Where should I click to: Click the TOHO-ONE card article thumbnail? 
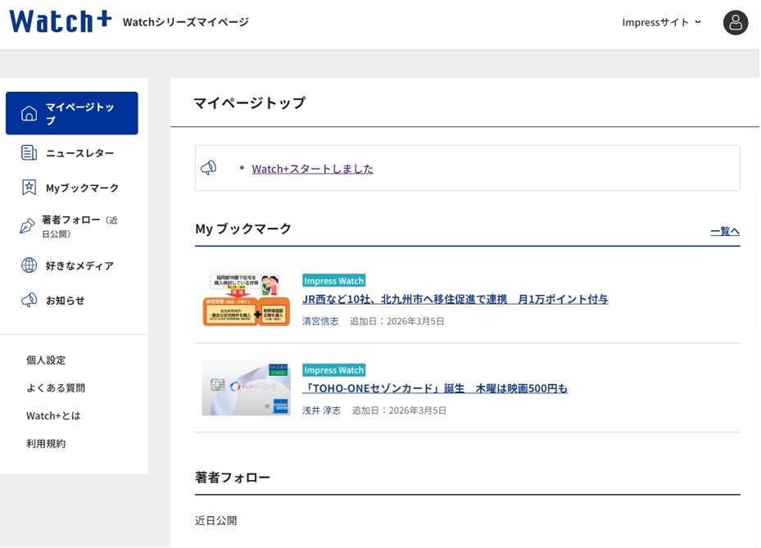click(x=246, y=387)
